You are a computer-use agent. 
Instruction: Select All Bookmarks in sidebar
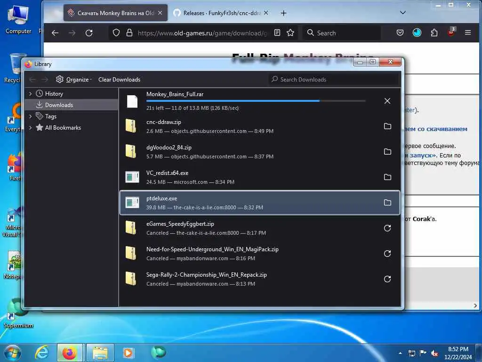click(63, 128)
